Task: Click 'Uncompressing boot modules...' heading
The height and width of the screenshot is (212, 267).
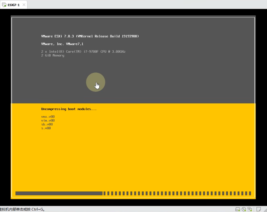Action: [x=69, y=109]
